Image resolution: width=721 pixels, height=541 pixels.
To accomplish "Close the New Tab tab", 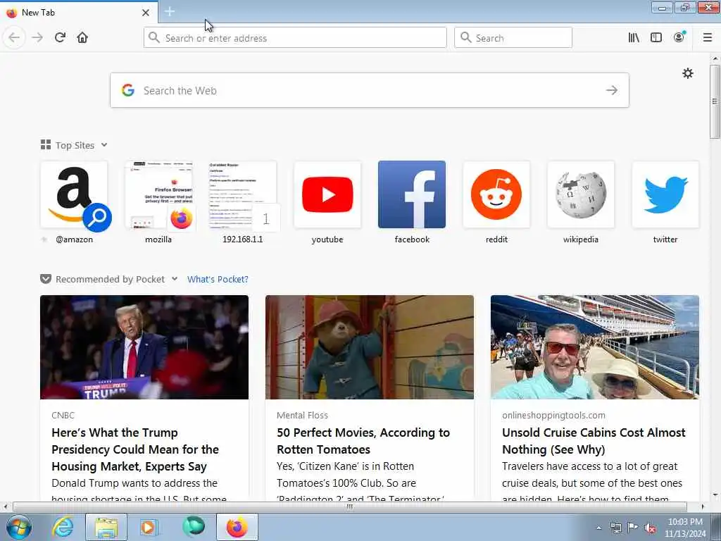I will 145,13.
